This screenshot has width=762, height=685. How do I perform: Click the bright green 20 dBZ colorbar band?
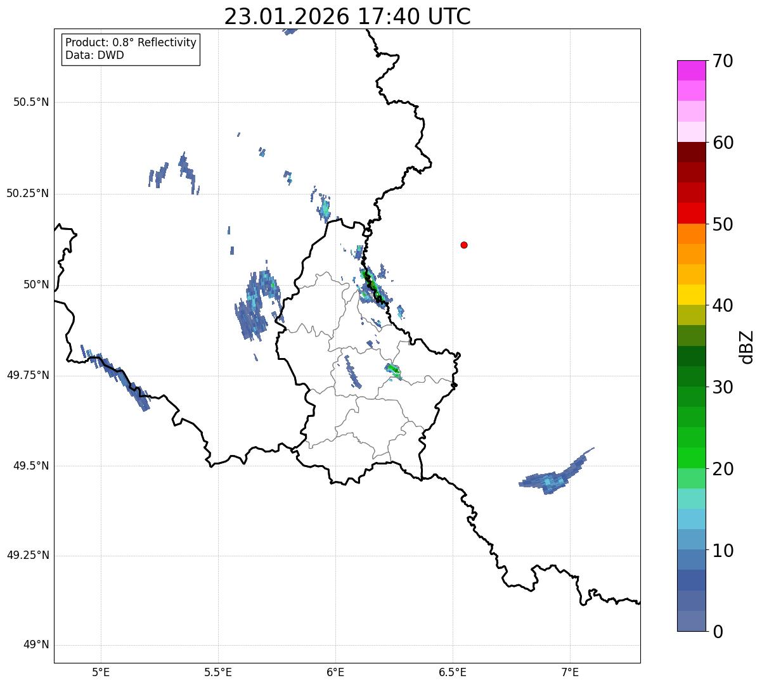tap(691, 458)
